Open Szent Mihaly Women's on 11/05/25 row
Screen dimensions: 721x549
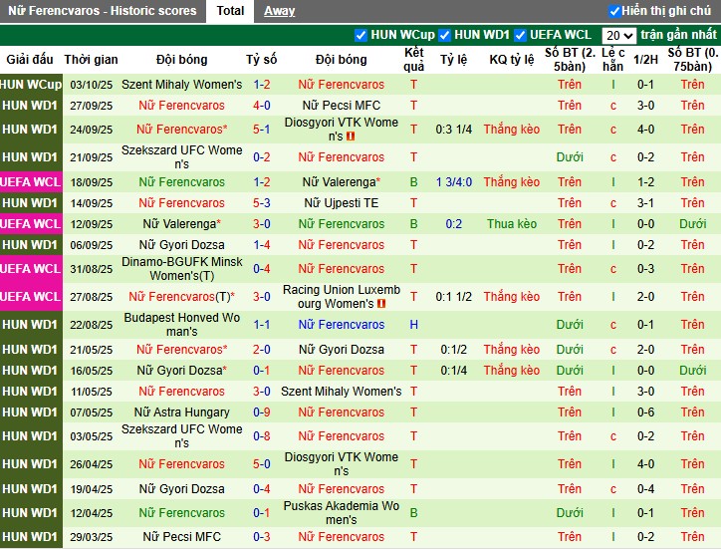coord(341,392)
